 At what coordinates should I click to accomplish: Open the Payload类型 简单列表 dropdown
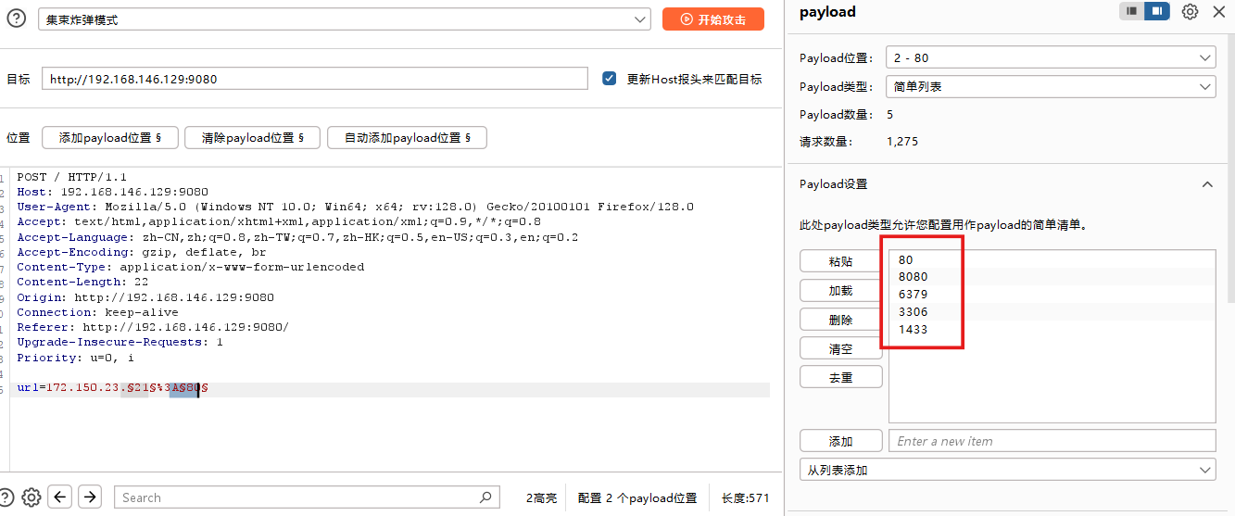[x=1051, y=86]
